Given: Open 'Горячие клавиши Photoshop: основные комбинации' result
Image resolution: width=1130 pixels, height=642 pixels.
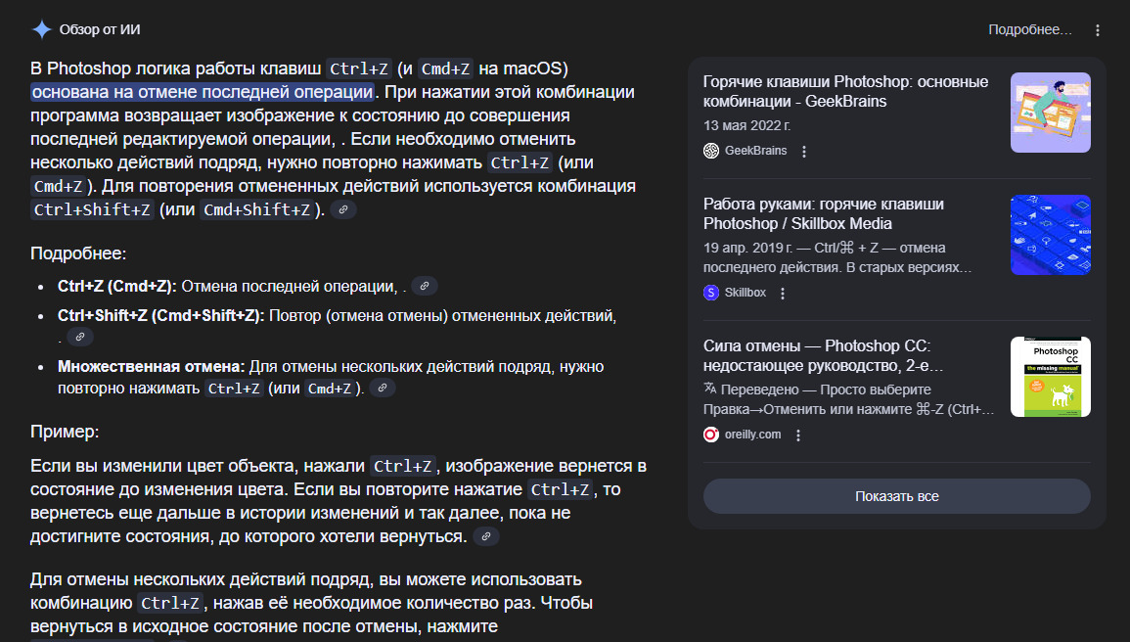Looking at the screenshot, I should click(x=845, y=92).
